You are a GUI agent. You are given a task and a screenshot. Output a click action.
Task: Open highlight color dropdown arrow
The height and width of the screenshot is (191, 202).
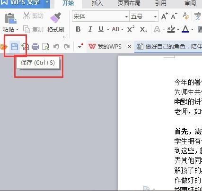click(178, 29)
